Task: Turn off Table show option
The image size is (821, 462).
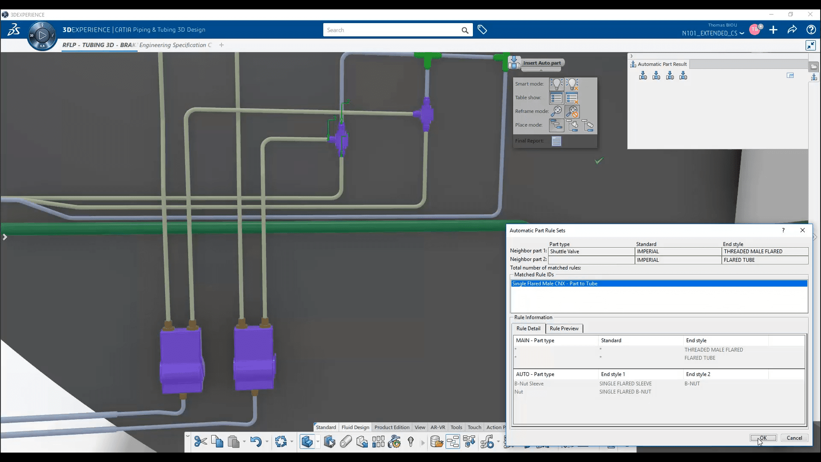Action: (572, 98)
